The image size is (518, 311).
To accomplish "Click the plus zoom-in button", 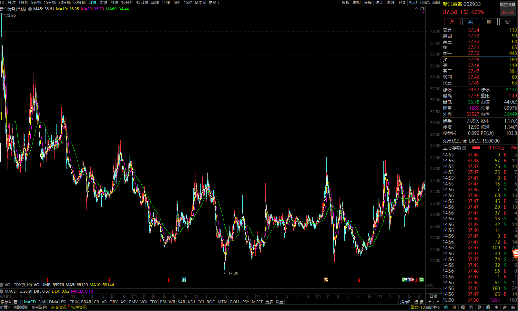I will point(430,302).
